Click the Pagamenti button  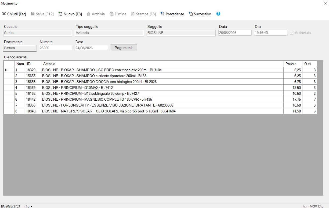[124, 48]
